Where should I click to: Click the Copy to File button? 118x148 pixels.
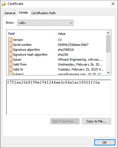[x=97, y=121]
